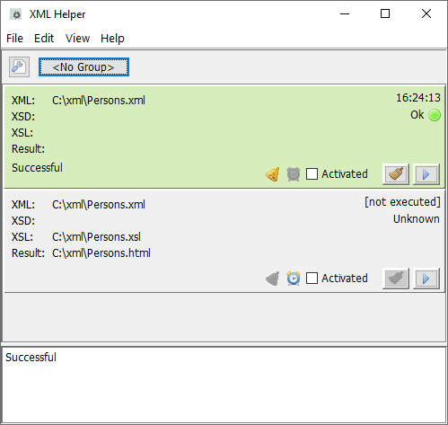448x425 pixels.
Task: Enable Activated checkbox in second job
Action: [312, 279]
